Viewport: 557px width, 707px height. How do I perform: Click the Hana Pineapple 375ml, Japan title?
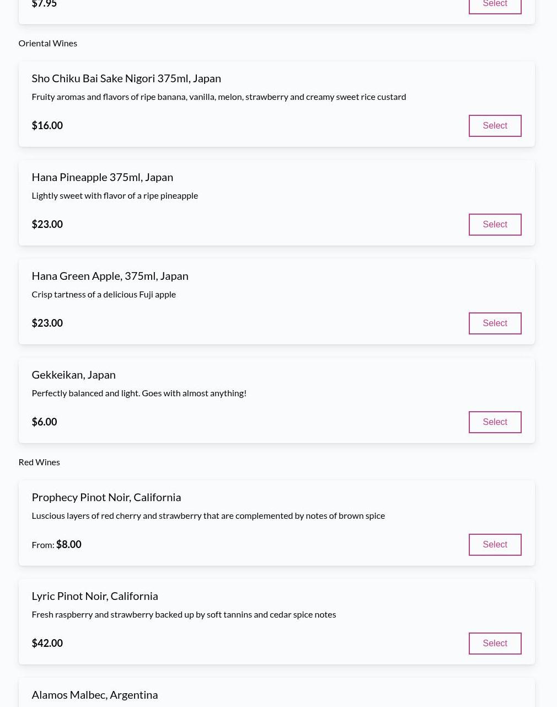[x=102, y=177]
